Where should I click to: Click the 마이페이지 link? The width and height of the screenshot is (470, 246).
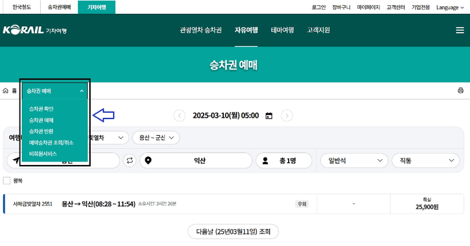tap(368, 7)
